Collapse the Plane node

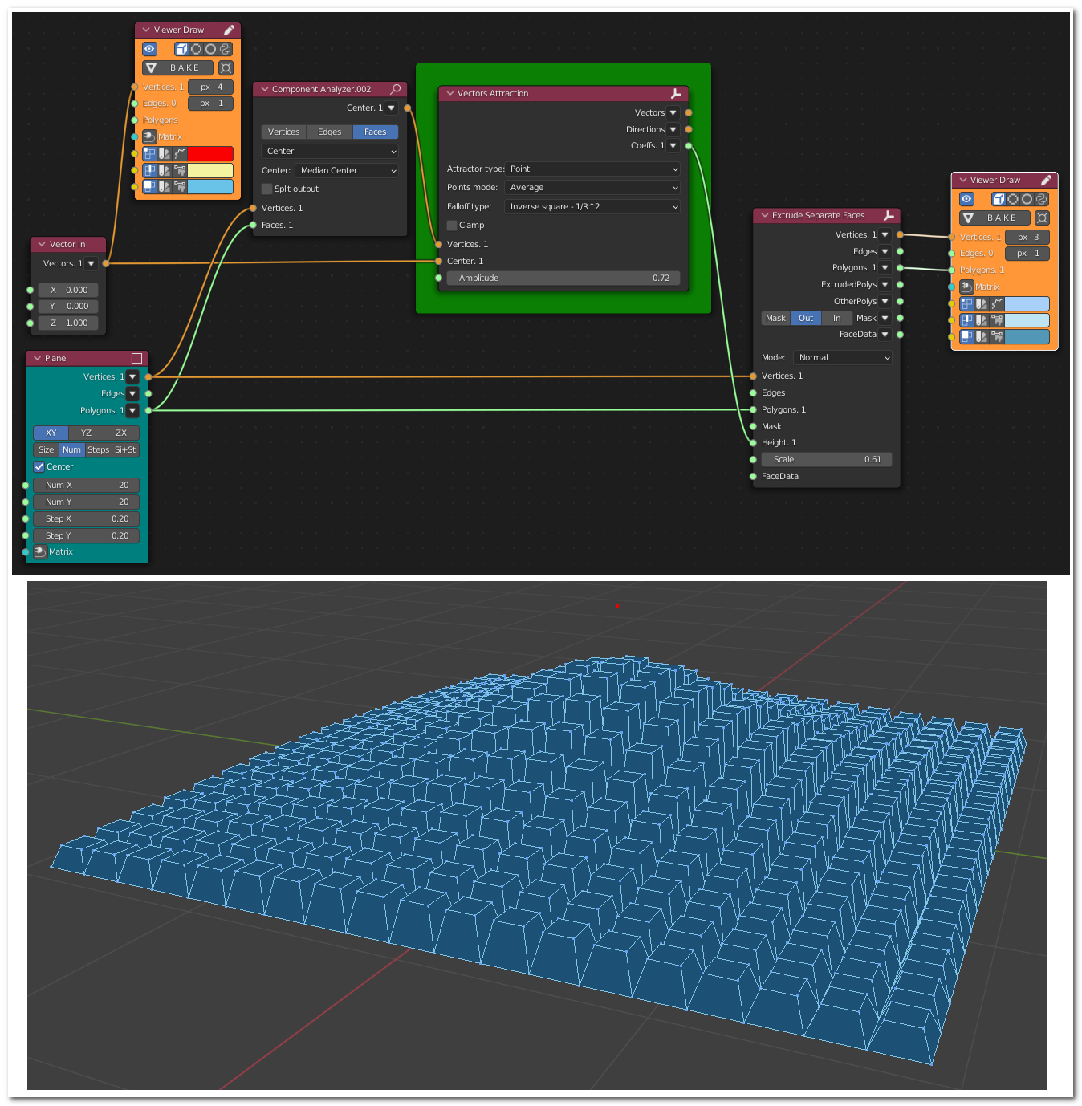point(37,358)
